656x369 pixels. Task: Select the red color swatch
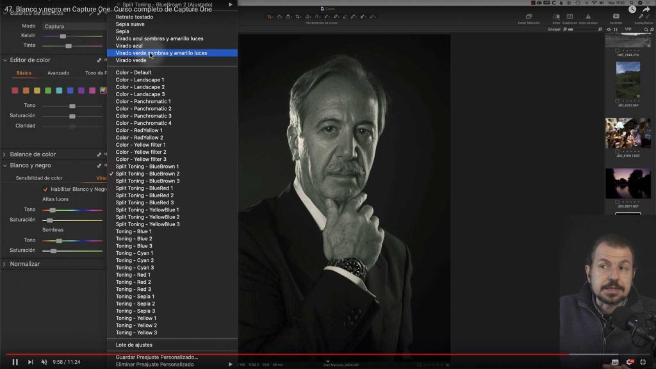click(15, 90)
